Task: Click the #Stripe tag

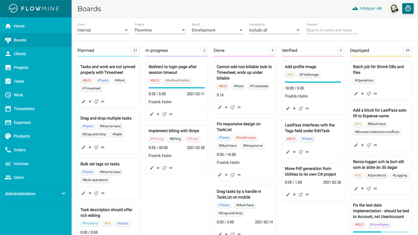Action: point(192,139)
